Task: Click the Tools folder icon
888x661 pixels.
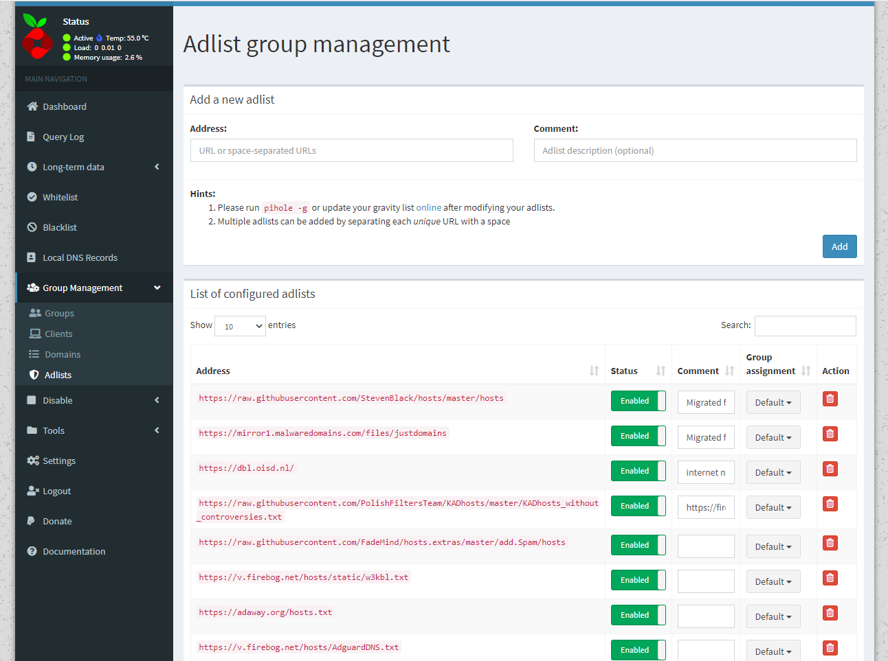Action: pyautogui.click(x=32, y=430)
